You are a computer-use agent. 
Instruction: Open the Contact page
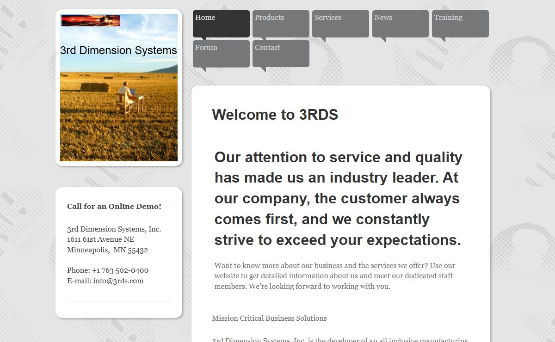click(x=281, y=54)
